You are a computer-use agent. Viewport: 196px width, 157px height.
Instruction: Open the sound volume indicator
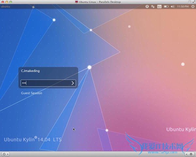(x=172, y=7)
